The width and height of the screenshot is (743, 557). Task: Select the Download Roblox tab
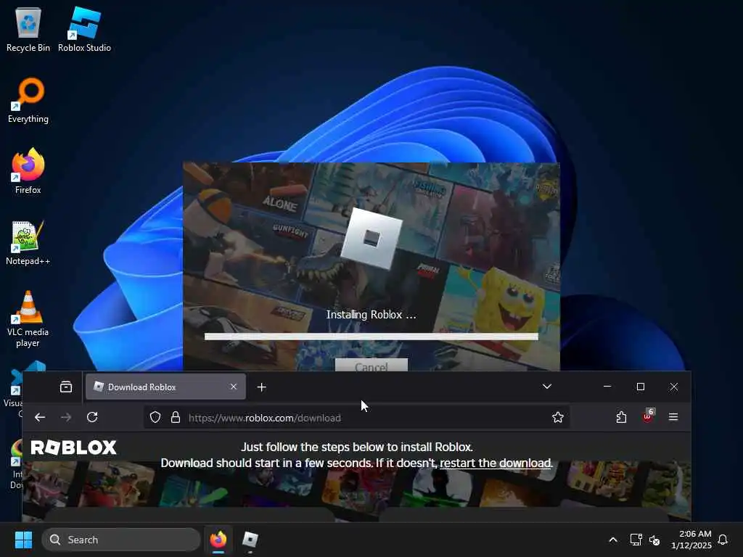tap(165, 387)
